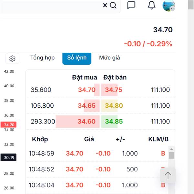The height and width of the screenshot is (194, 194).
Task: Select ask price 34.85 in green
Action: (x=114, y=122)
